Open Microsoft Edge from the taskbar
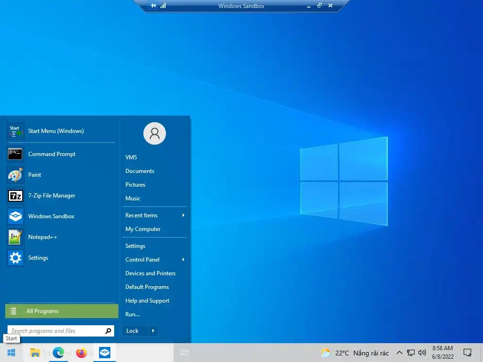This screenshot has height=362, width=483. tap(58, 353)
